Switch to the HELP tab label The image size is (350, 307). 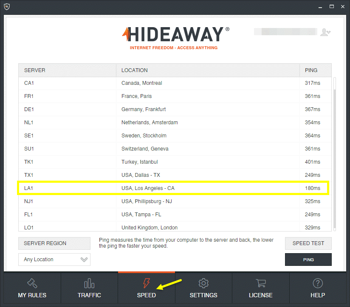318,295
